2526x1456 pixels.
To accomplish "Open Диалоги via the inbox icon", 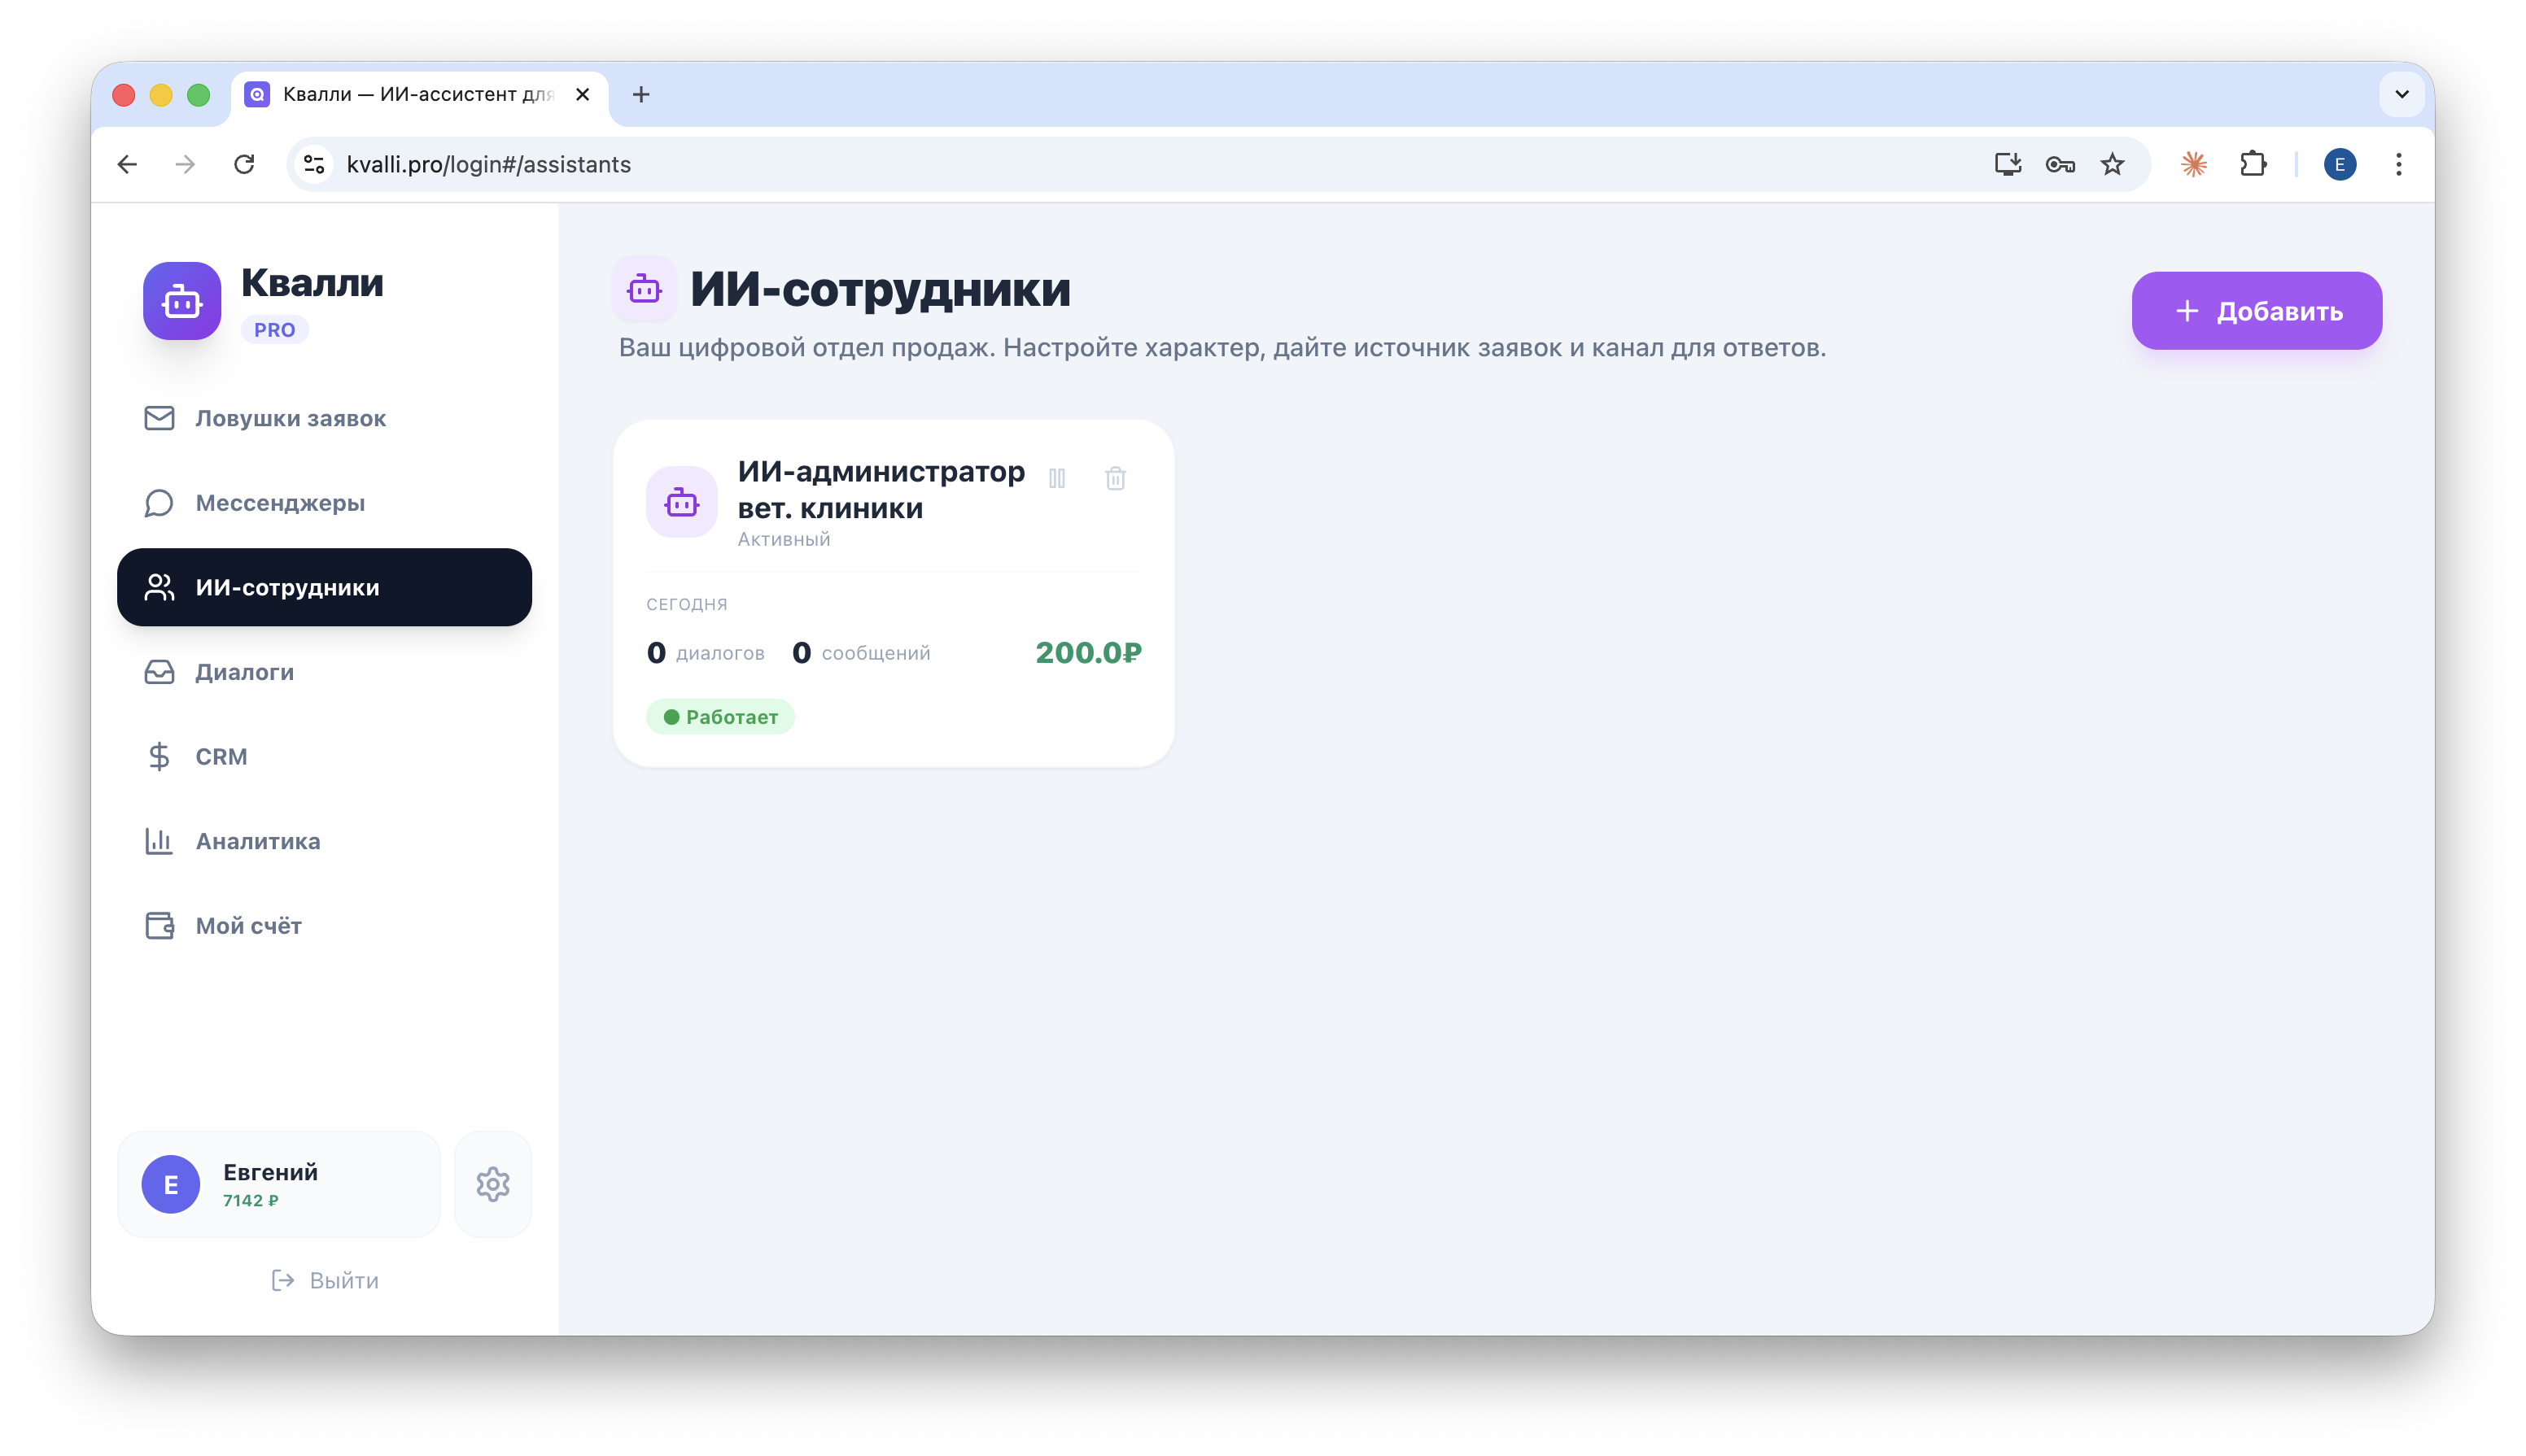I will point(160,672).
